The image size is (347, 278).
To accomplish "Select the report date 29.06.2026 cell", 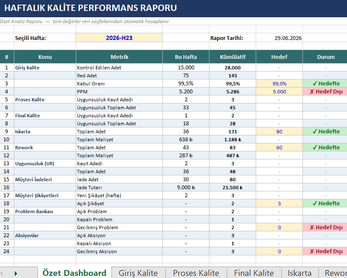I will 279,37.
